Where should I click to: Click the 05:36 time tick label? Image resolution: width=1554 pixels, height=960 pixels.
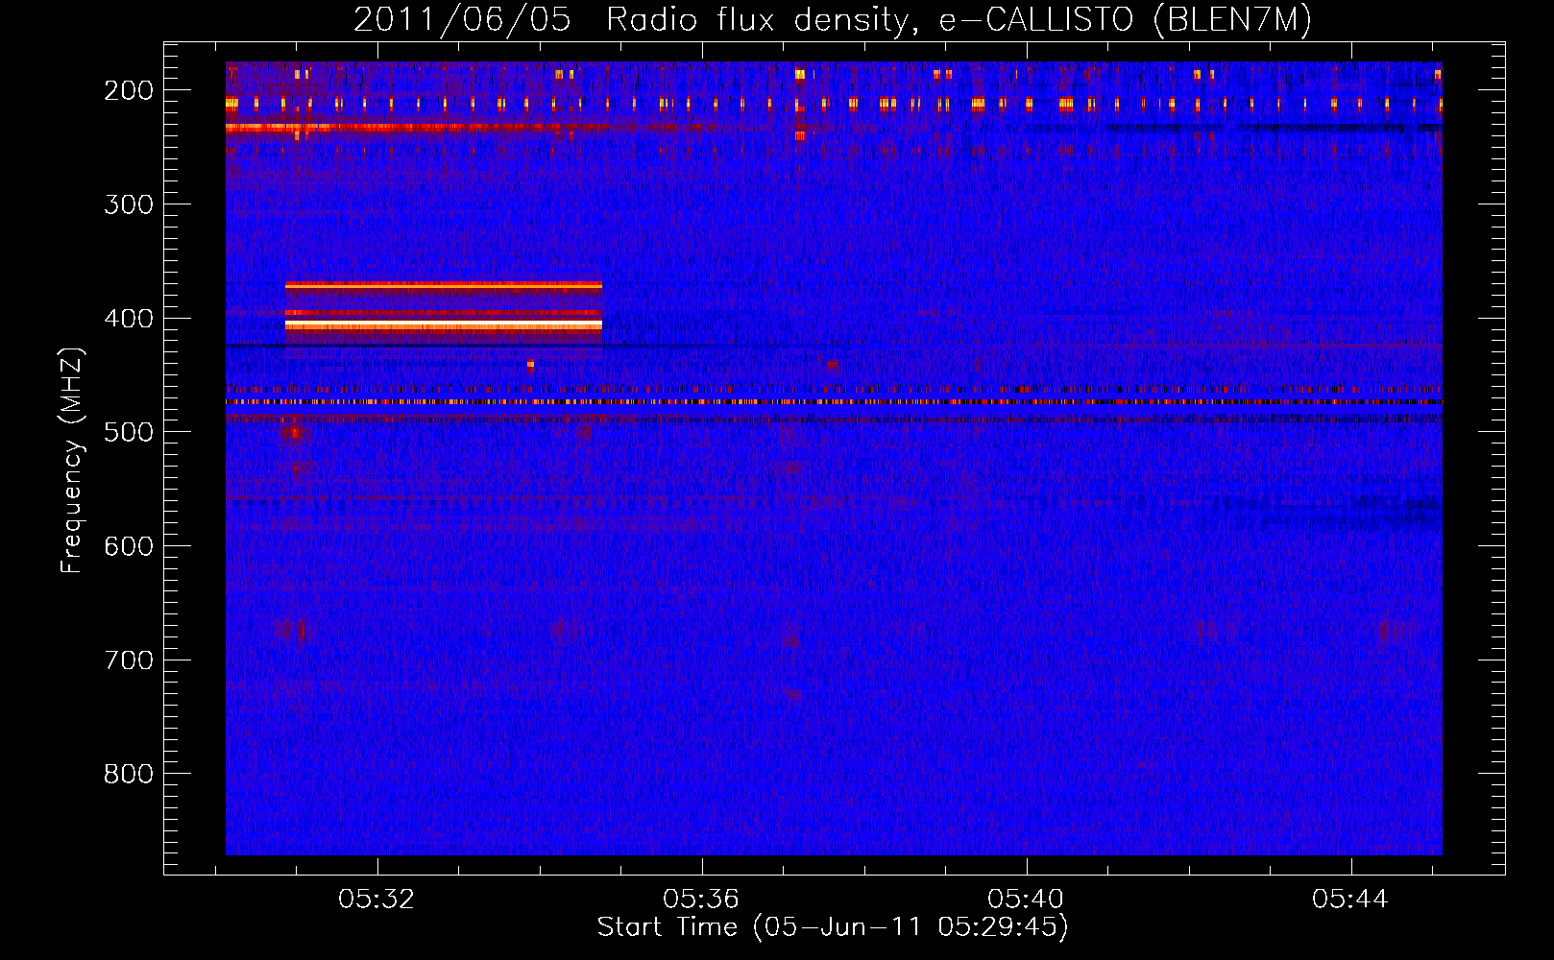[701, 900]
